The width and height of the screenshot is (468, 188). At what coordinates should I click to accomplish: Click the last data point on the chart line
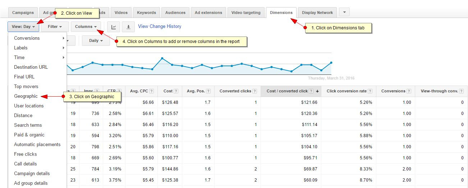click(331, 63)
